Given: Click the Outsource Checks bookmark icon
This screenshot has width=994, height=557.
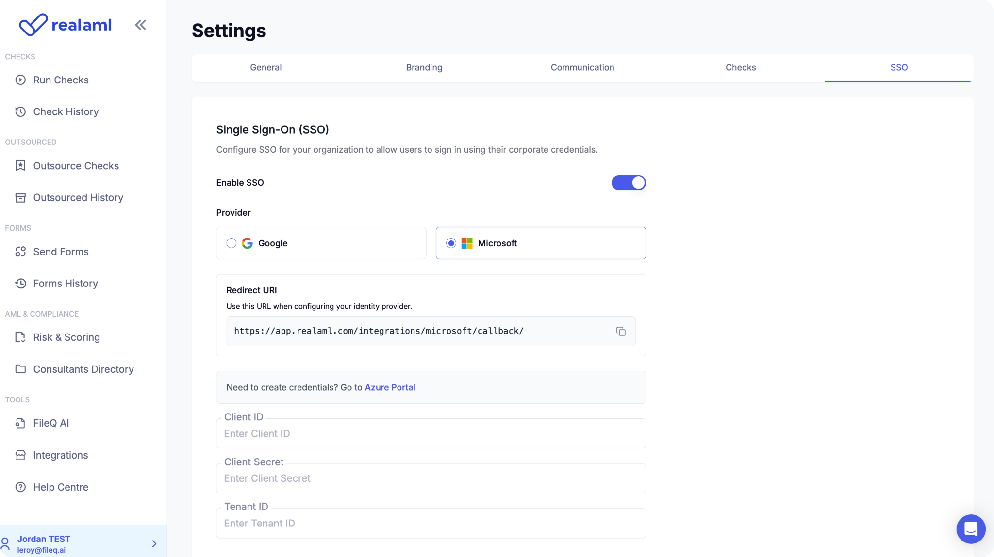Looking at the screenshot, I should coord(20,166).
